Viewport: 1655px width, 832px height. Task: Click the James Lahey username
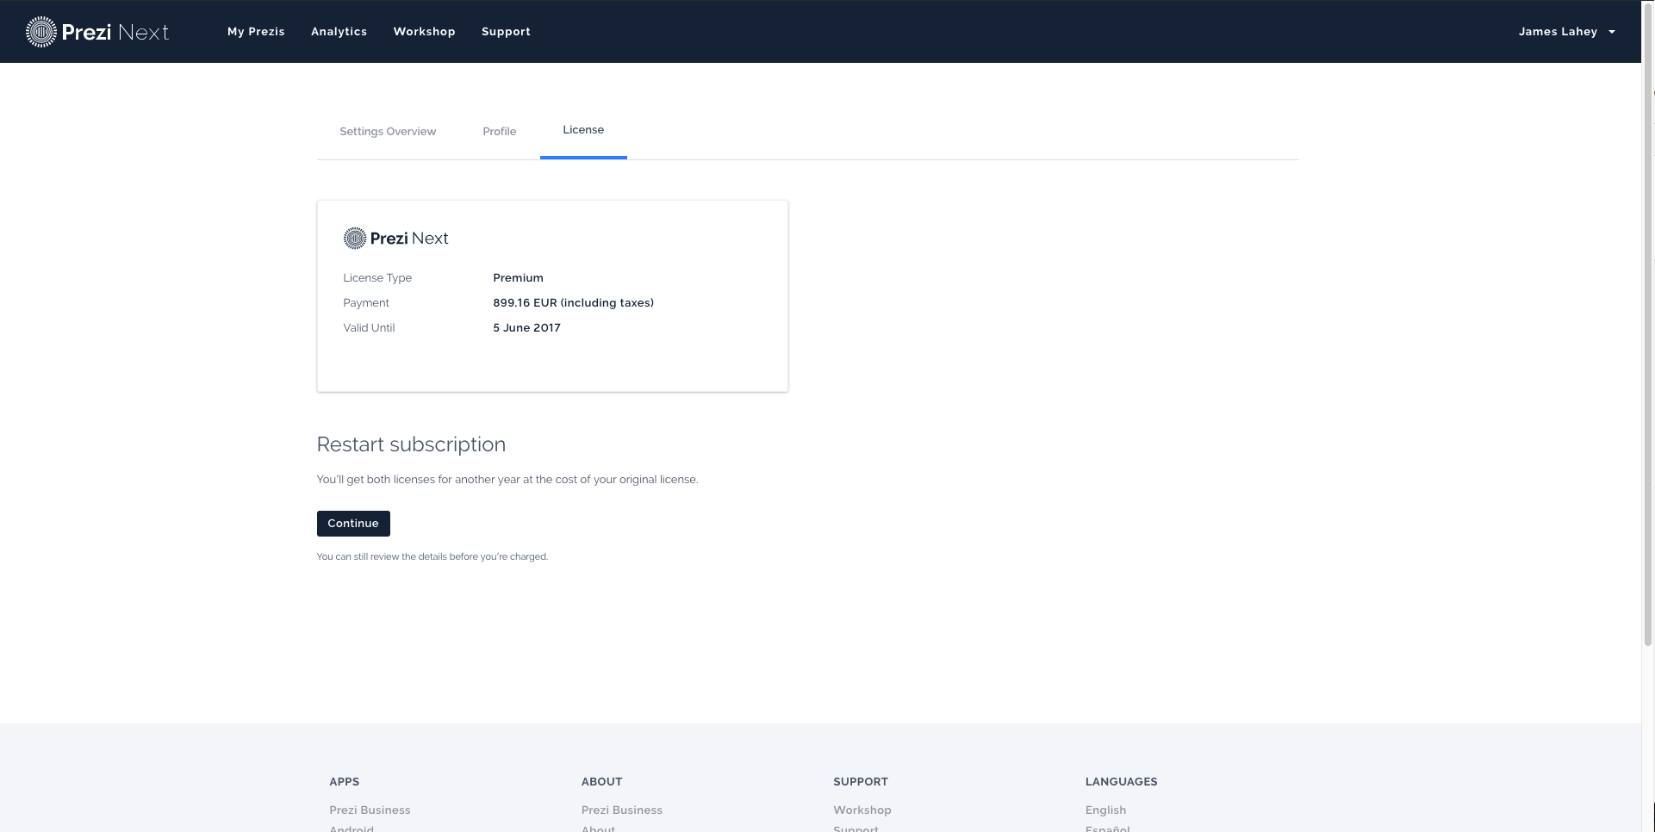pos(1558,32)
